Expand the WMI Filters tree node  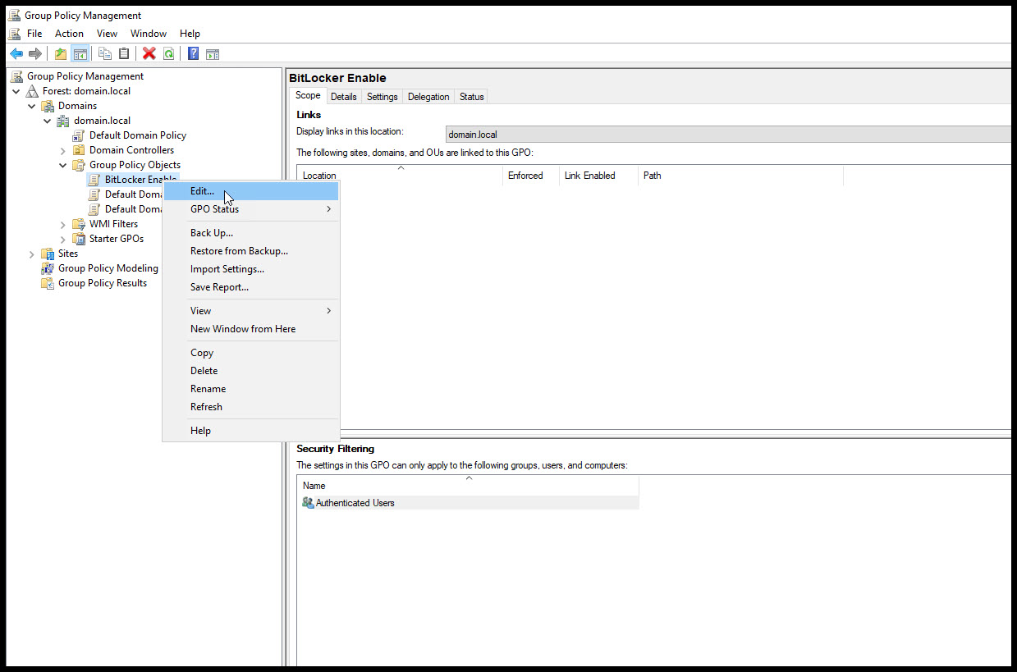tap(64, 223)
